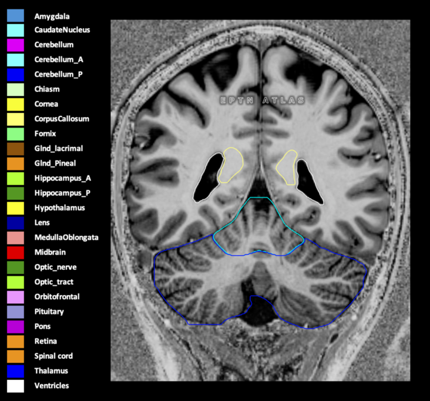Select the Hypothalamus yellow swatch
Viewport: 430px width, 401px height.
(x=15, y=208)
